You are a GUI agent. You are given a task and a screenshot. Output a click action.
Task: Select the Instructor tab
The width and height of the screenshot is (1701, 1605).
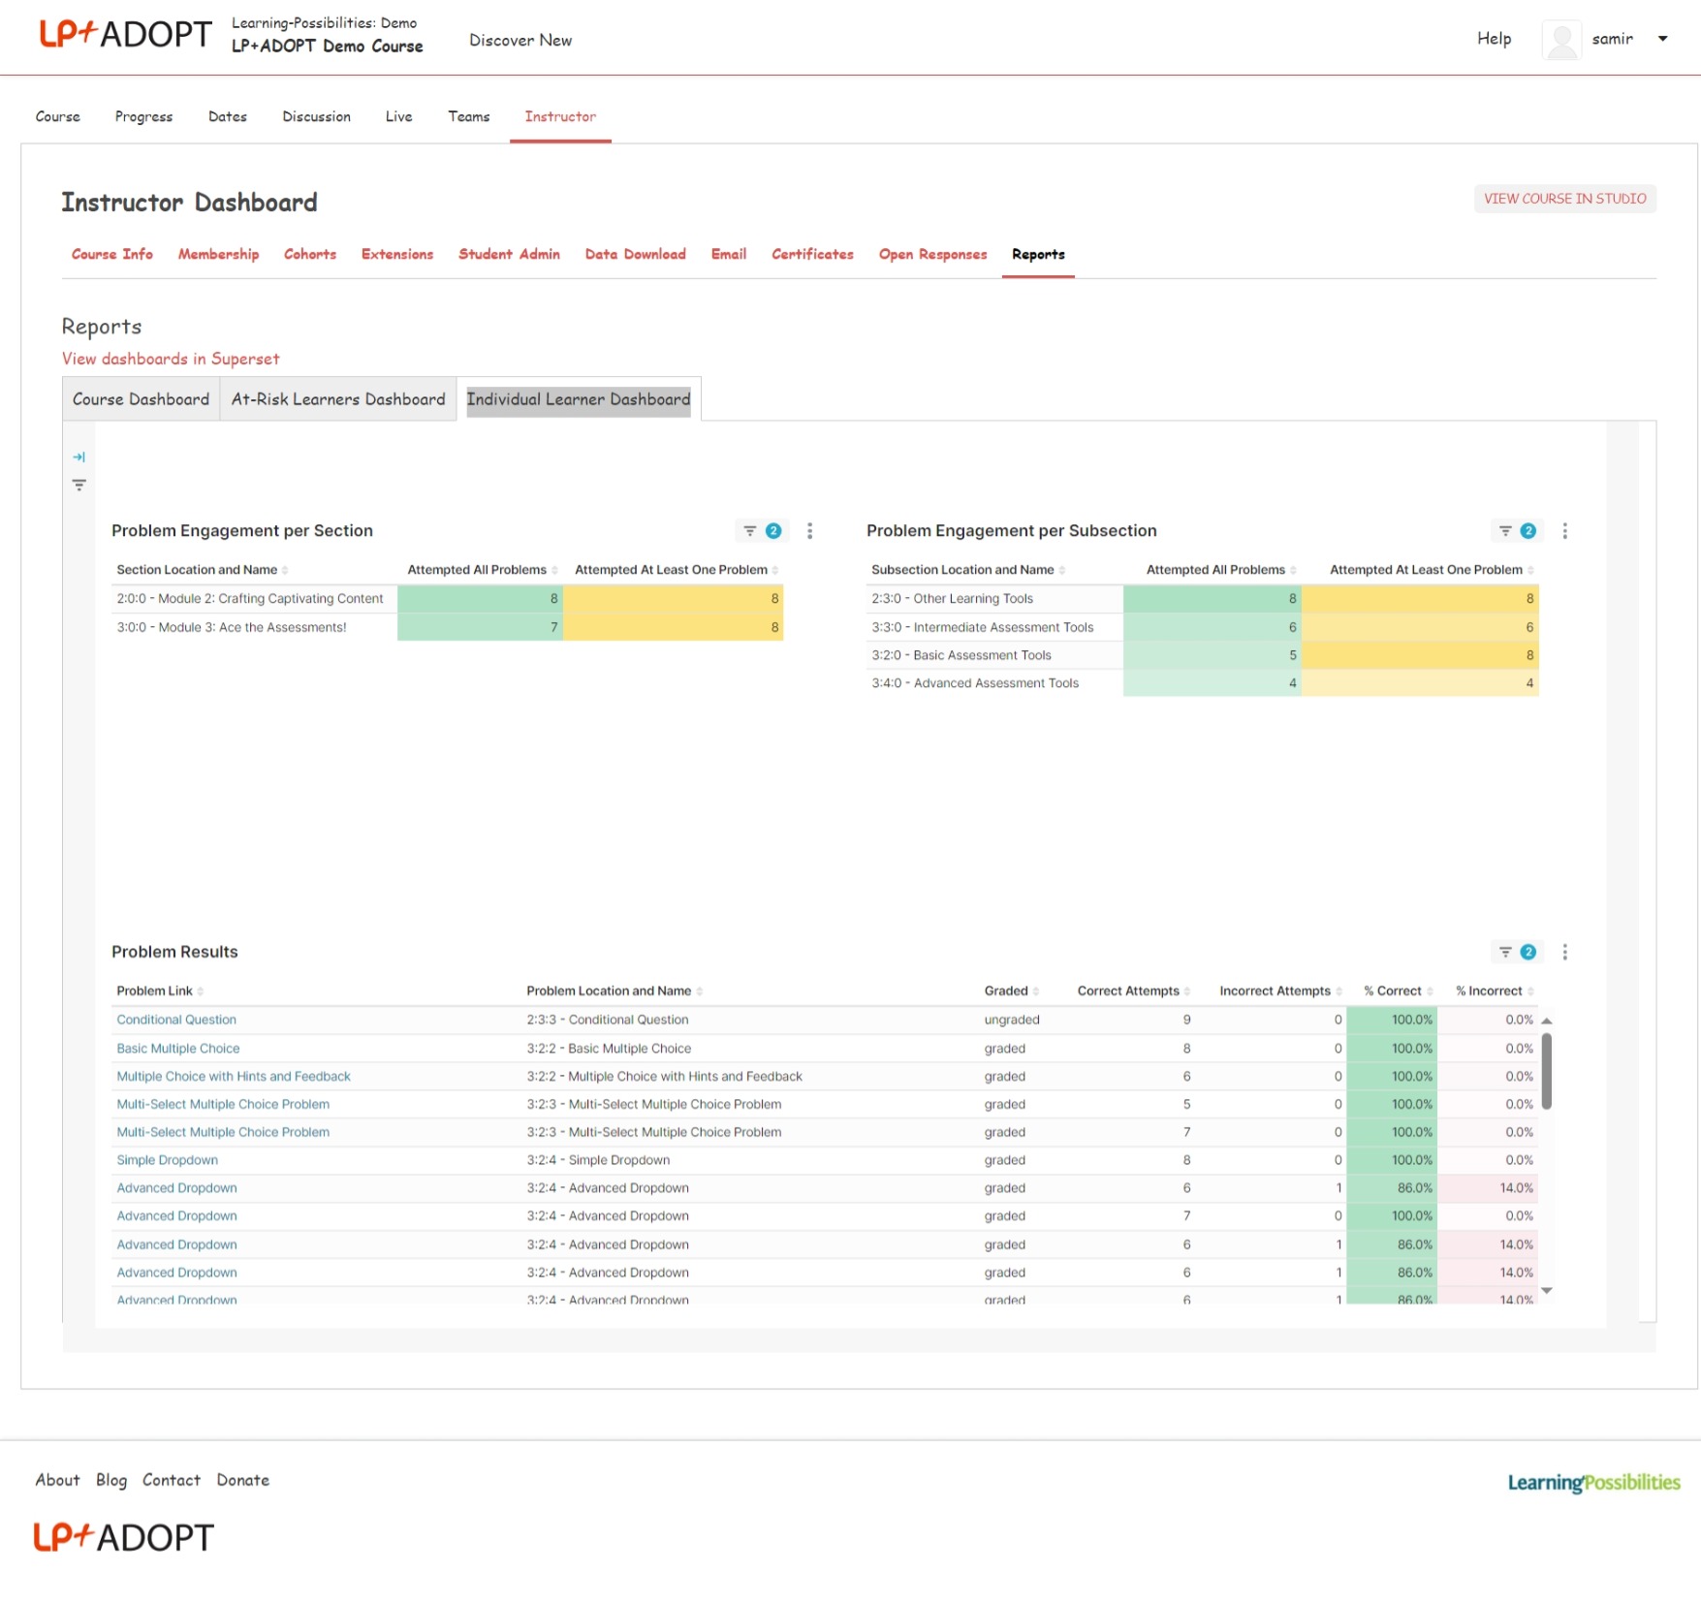[x=560, y=116]
